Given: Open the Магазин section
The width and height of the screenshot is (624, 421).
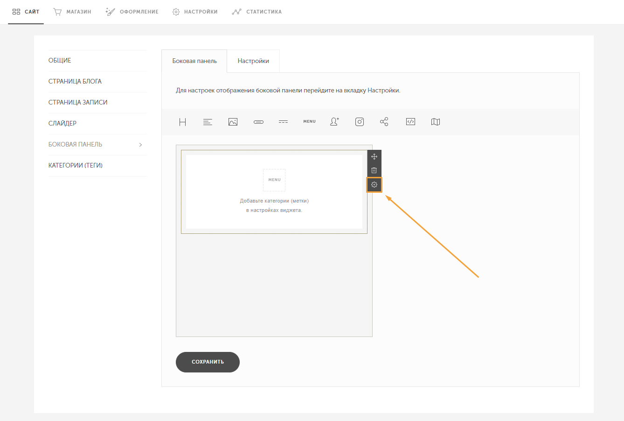Looking at the screenshot, I should tap(72, 12).
